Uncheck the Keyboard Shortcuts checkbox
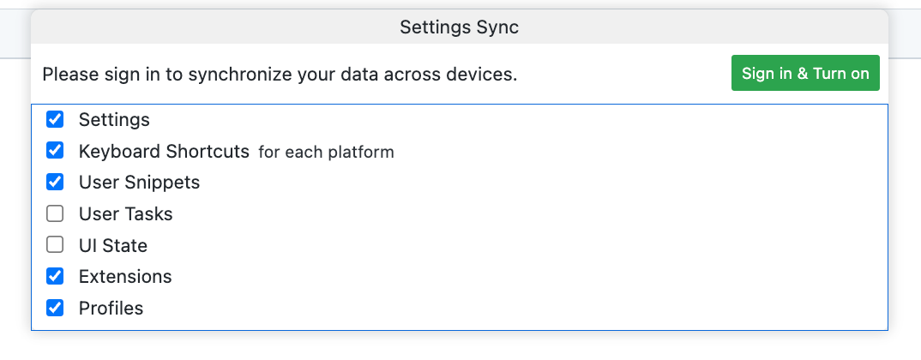Screen dimensions: 921x360 pos(55,151)
